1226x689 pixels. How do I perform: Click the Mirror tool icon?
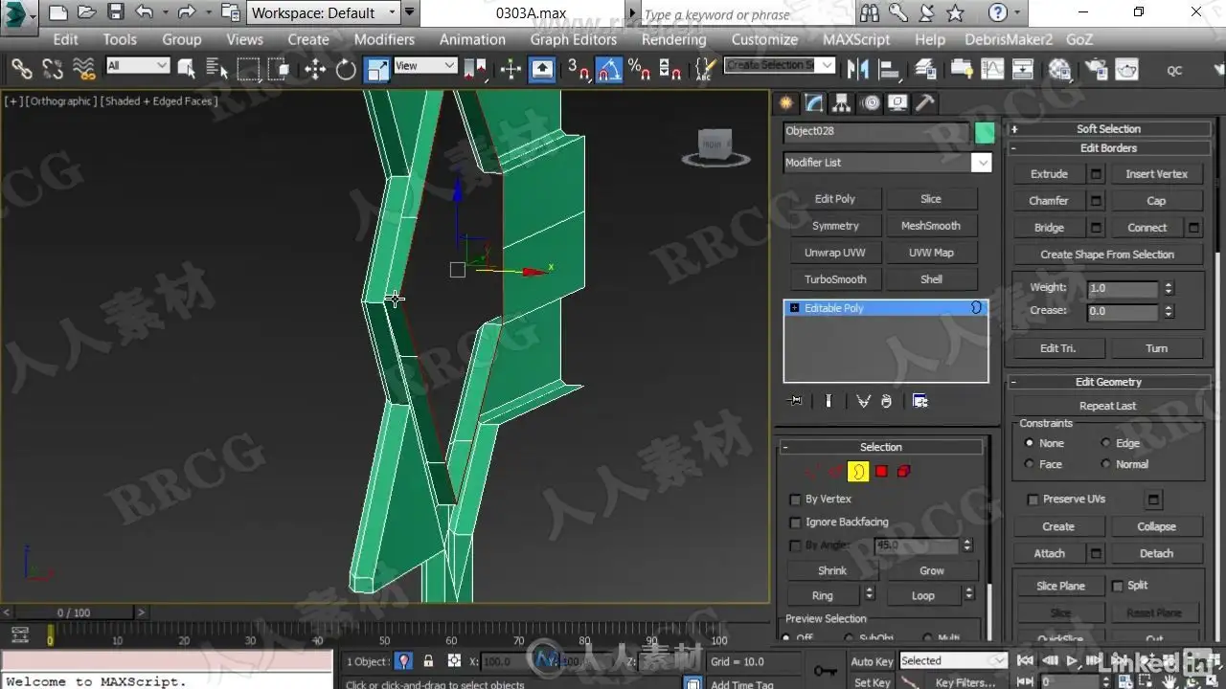[x=857, y=69]
